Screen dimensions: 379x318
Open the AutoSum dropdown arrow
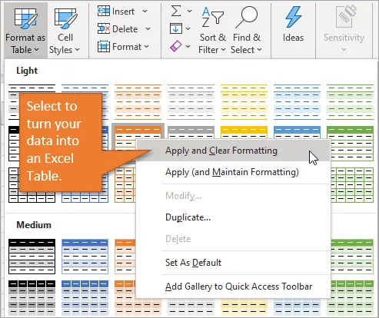point(189,12)
